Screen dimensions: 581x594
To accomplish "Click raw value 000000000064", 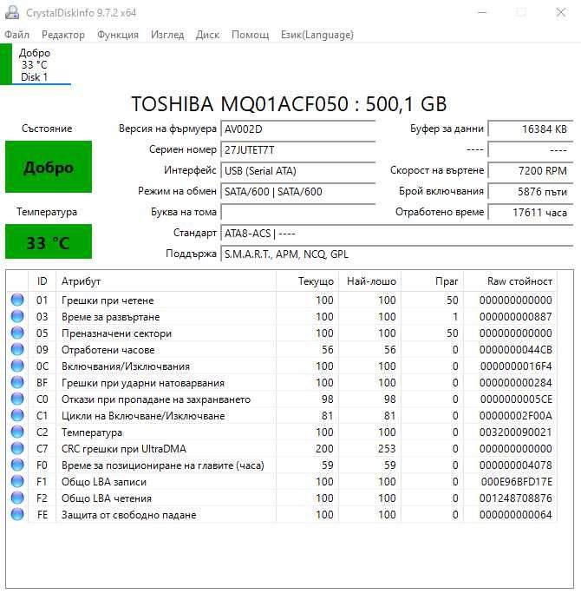I will [516, 515].
